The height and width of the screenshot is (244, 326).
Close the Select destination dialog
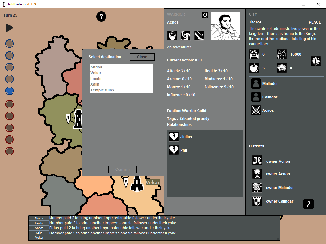click(x=142, y=57)
